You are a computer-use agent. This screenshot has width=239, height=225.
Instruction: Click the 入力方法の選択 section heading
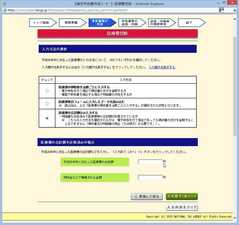[x=117, y=49]
